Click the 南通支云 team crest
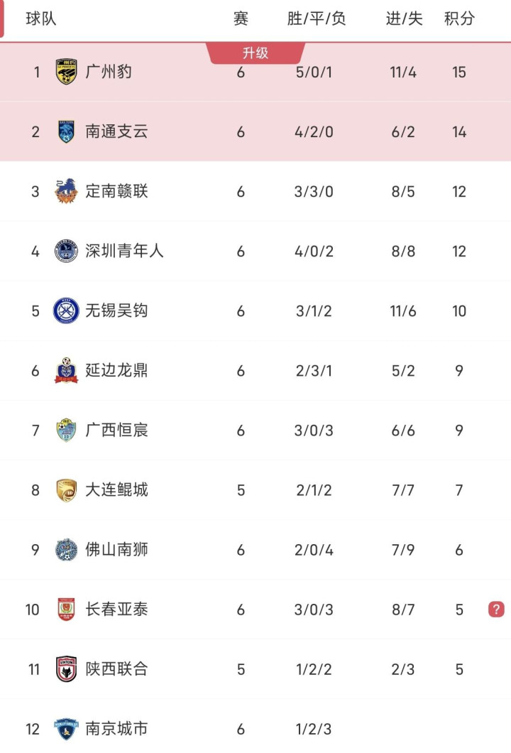The width and height of the screenshot is (511, 753). 67,131
